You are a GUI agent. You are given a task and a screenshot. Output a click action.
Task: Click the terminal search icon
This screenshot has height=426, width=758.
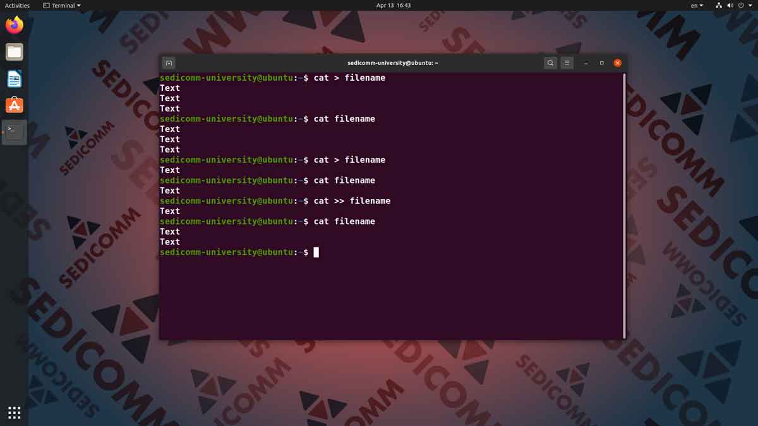[x=550, y=63]
